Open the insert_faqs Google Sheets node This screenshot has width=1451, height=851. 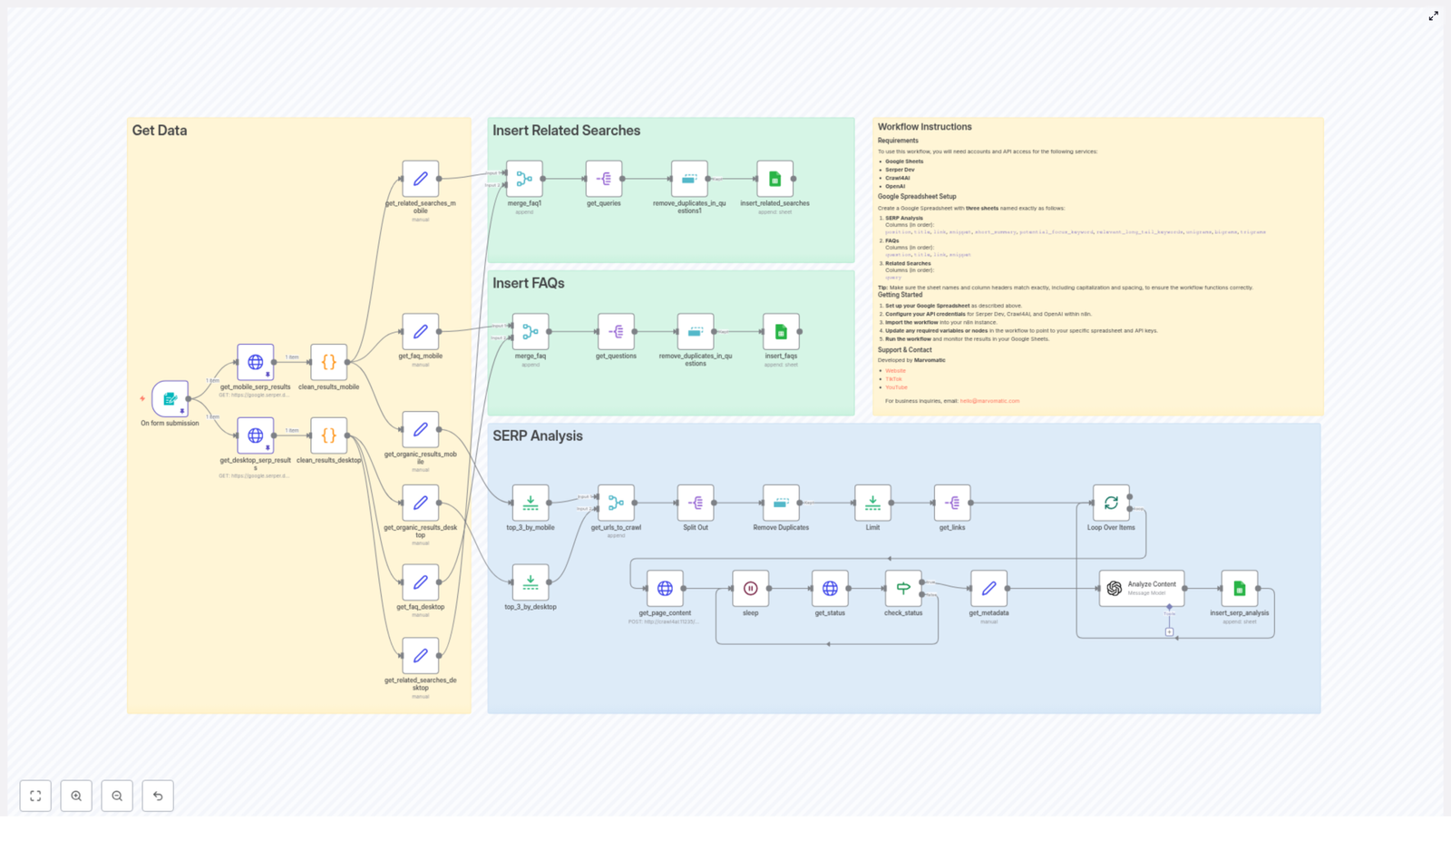coord(781,331)
